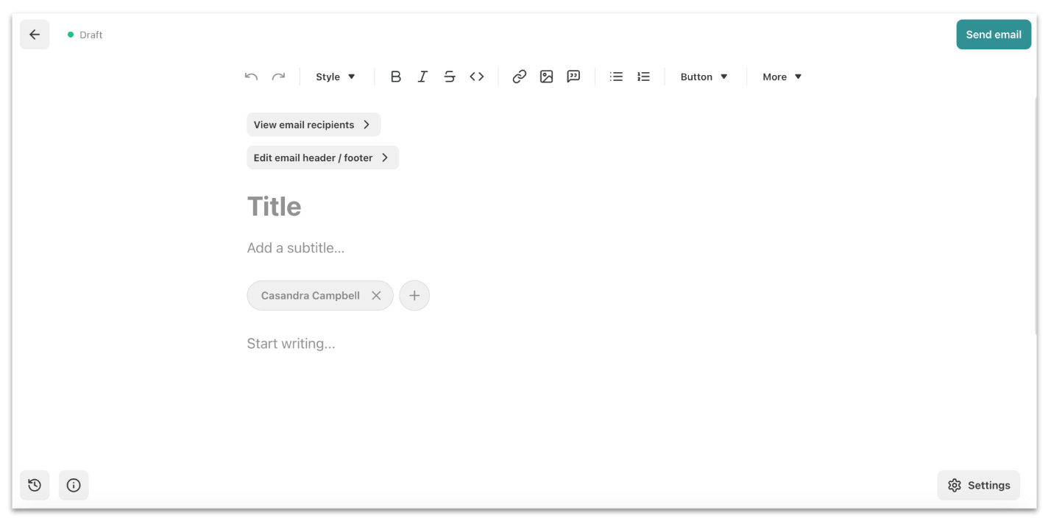
Task: Insert a callout block
Action: tap(573, 76)
